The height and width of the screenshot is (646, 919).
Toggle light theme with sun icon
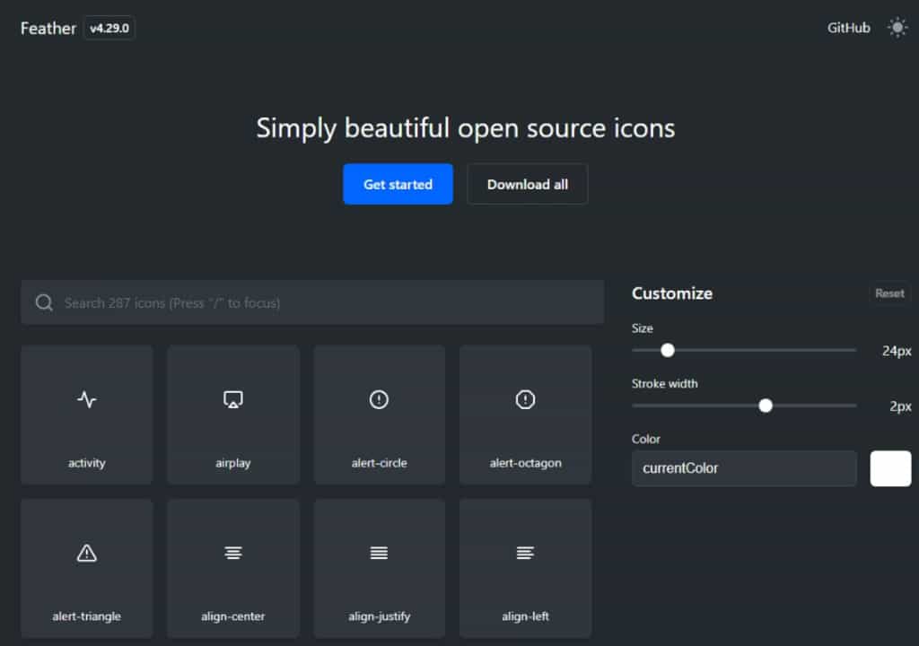(x=897, y=28)
